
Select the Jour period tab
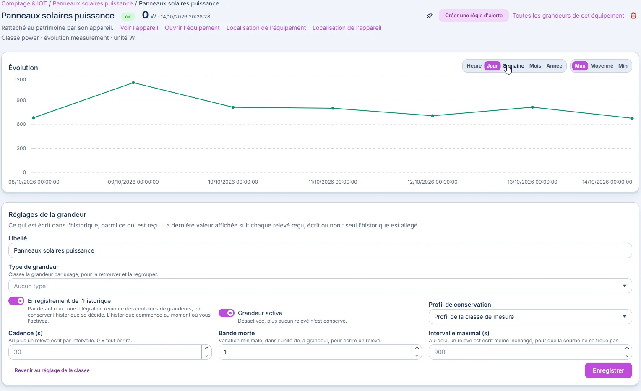click(x=492, y=66)
